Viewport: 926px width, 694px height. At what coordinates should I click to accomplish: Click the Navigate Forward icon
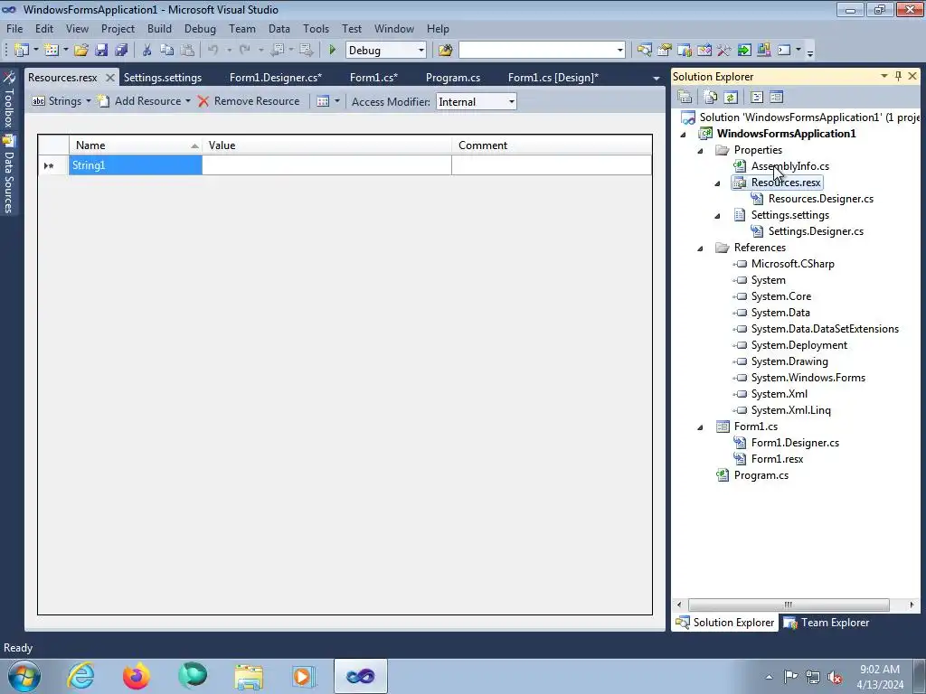click(306, 51)
